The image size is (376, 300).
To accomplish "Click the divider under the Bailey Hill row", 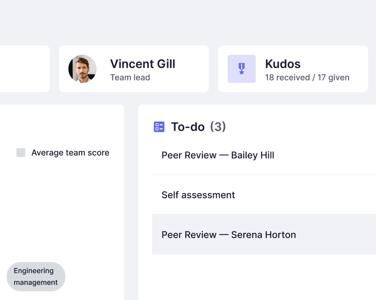I will (x=264, y=175).
